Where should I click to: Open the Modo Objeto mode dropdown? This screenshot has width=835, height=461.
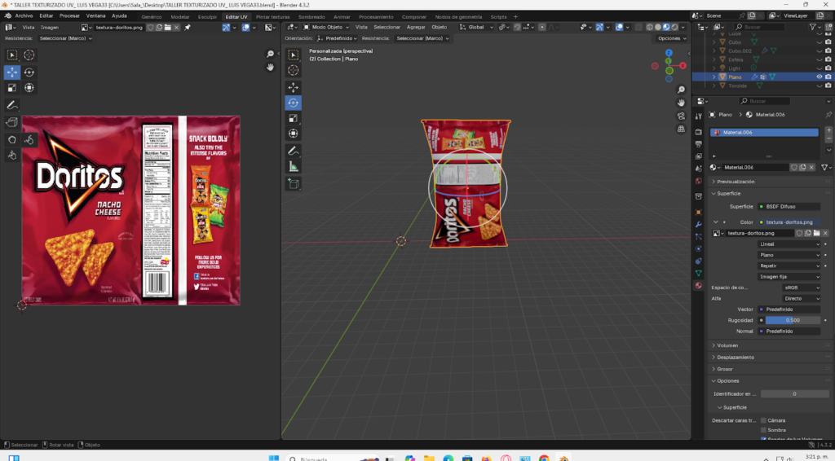(x=326, y=27)
